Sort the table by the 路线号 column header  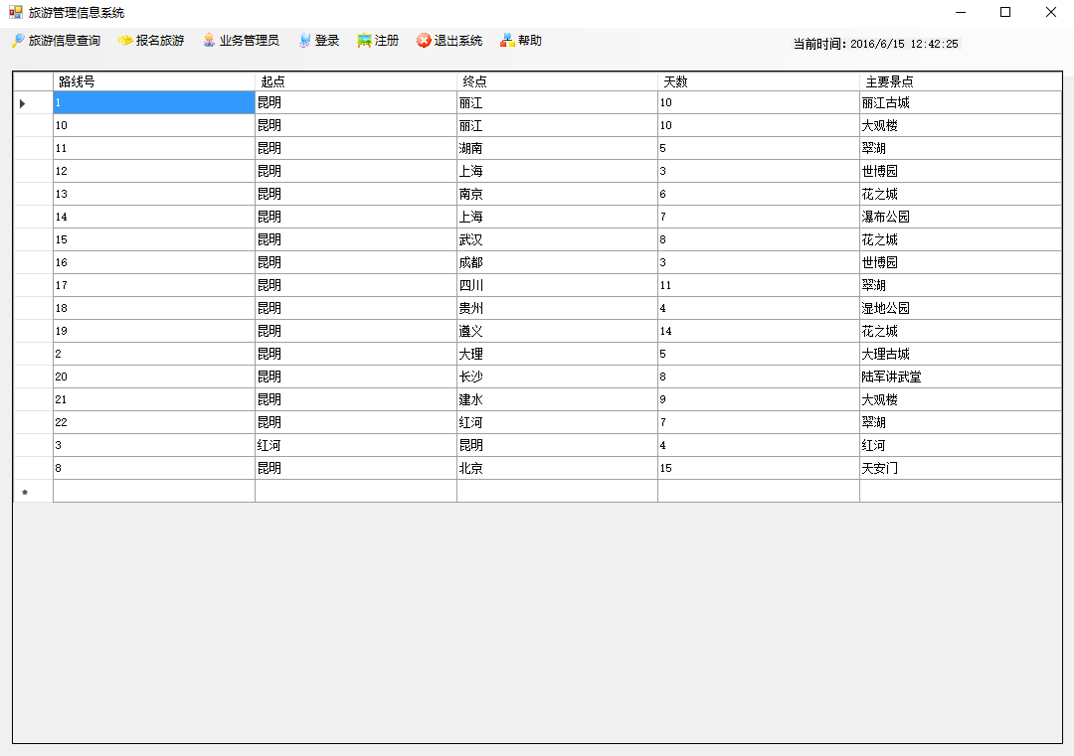[x=154, y=81]
